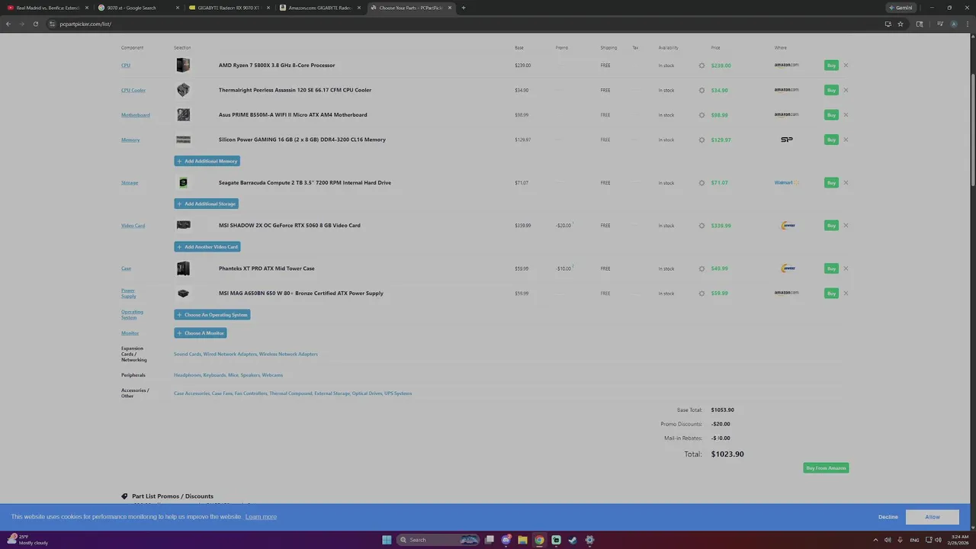Open the Headphones peripherals link
Image resolution: width=976 pixels, height=549 pixels.
(188, 375)
